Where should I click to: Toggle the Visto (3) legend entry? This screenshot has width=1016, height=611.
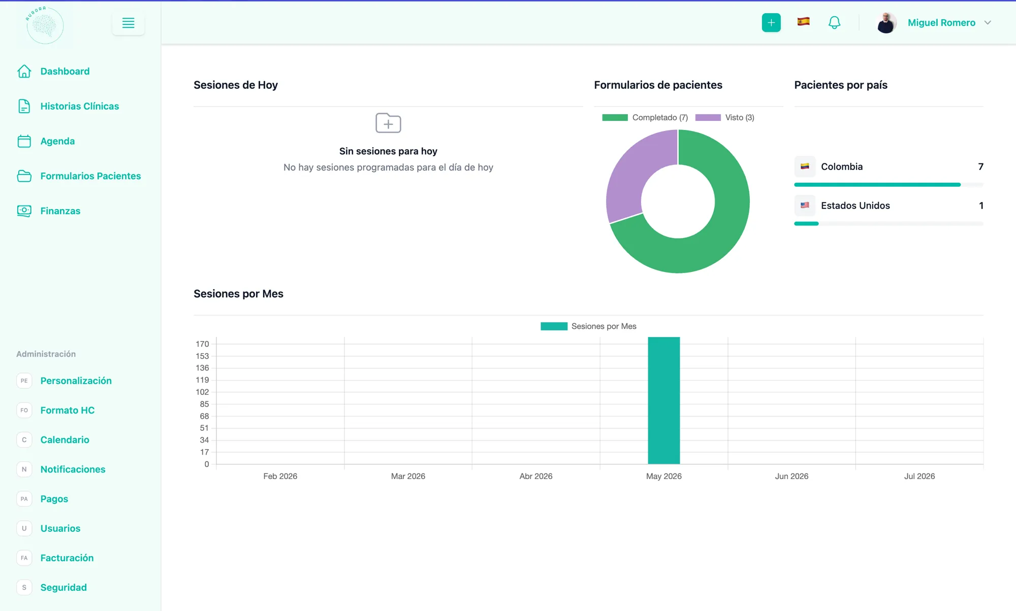[x=725, y=117]
